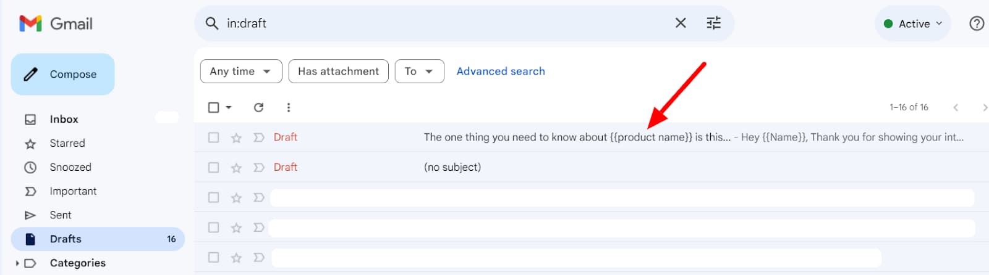Open the Any time filter dropdown
Viewport: 989px width, 275px height.
[241, 71]
